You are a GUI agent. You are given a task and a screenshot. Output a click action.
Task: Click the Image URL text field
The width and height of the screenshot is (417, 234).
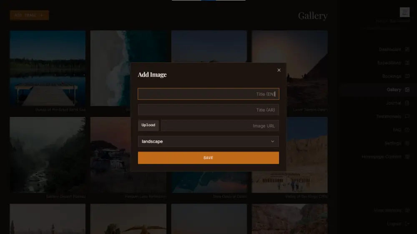coord(220,126)
